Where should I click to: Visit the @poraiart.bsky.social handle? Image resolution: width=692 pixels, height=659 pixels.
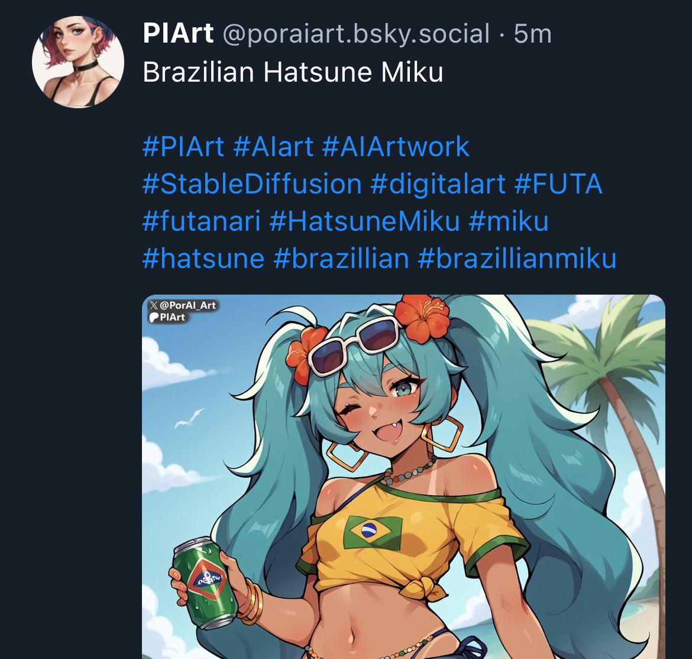(356, 34)
